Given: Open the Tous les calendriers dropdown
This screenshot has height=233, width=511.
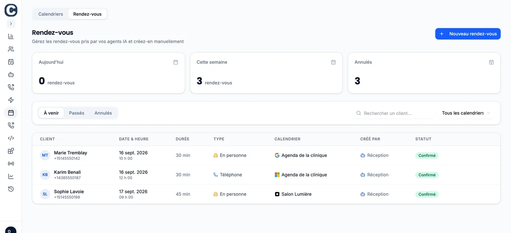Looking at the screenshot, I should (466, 113).
